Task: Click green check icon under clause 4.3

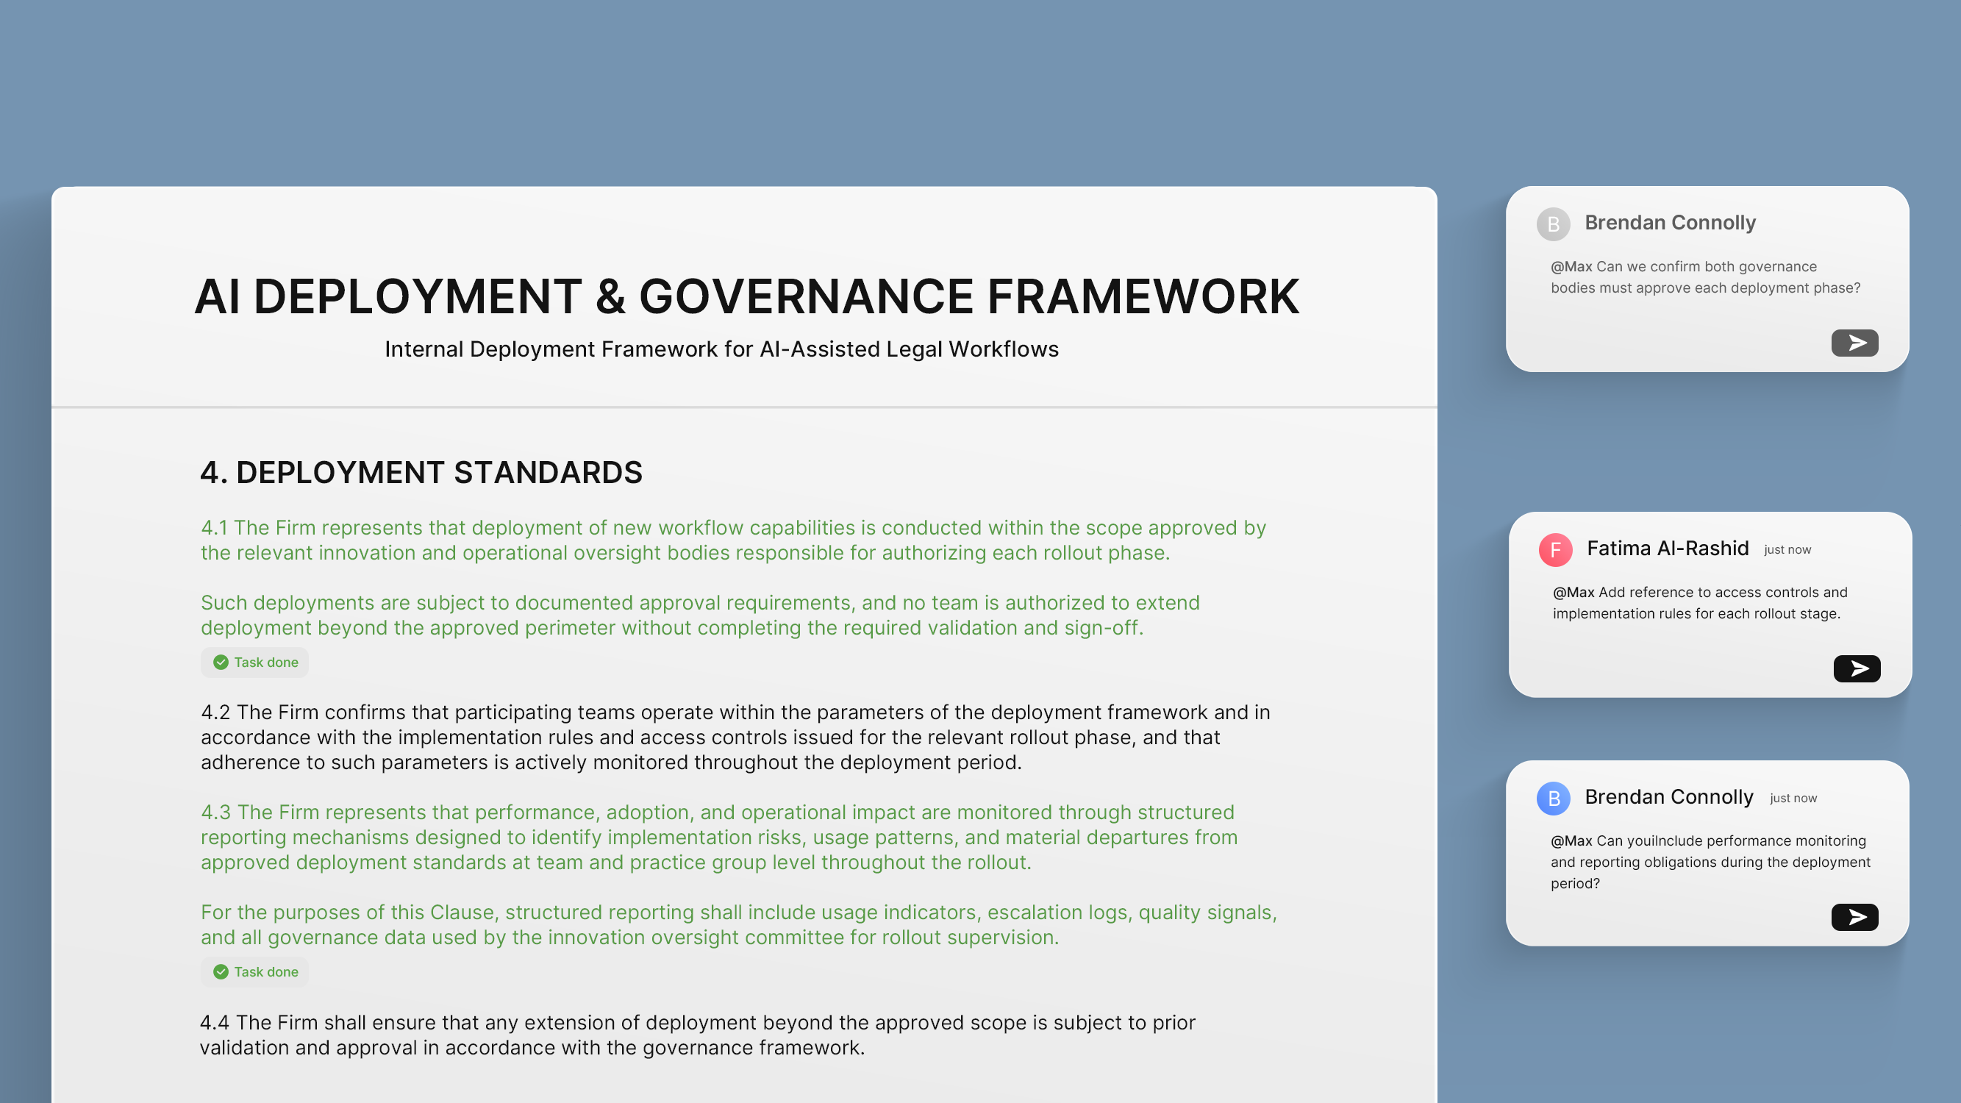Action: click(221, 972)
